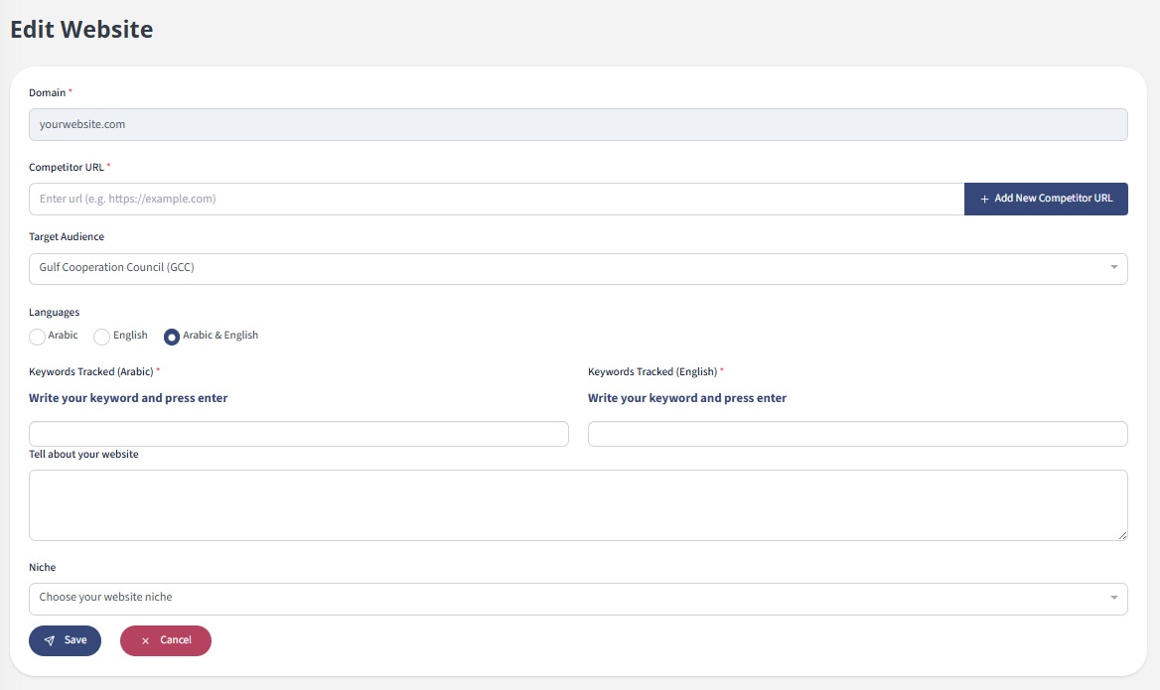Focus the Competitor URL input field
The image size is (1160, 690).
click(x=497, y=199)
